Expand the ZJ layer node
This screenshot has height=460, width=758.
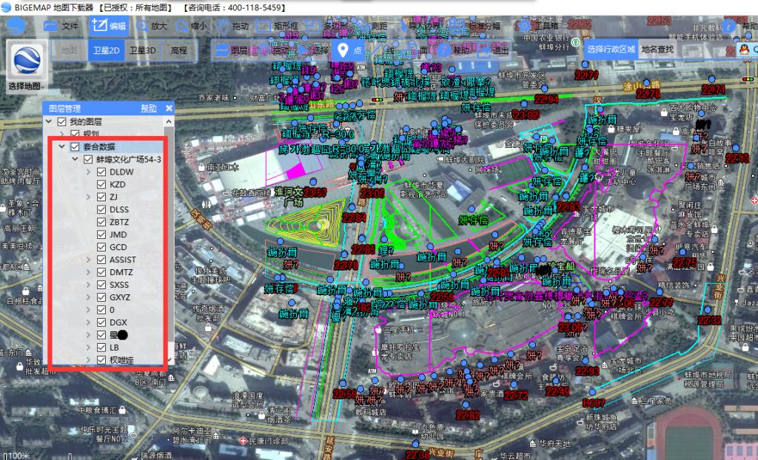[87, 197]
